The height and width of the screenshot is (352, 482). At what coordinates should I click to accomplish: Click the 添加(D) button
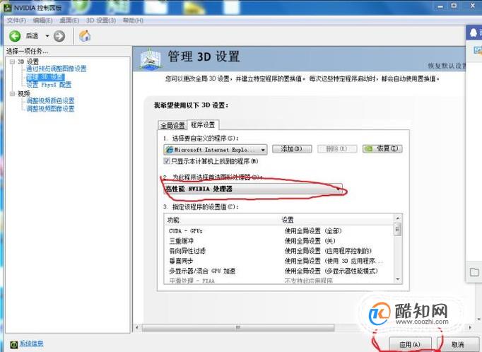[x=292, y=149]
